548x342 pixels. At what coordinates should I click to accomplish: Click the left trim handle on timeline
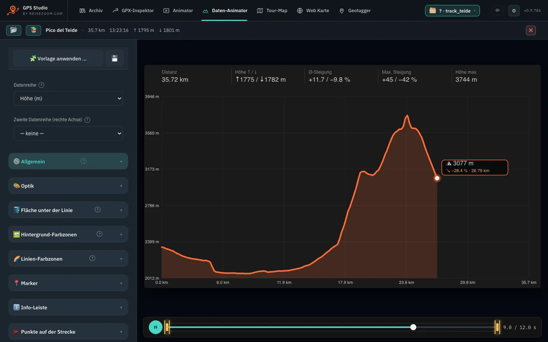pyautogui.click(x=167, y=327)
